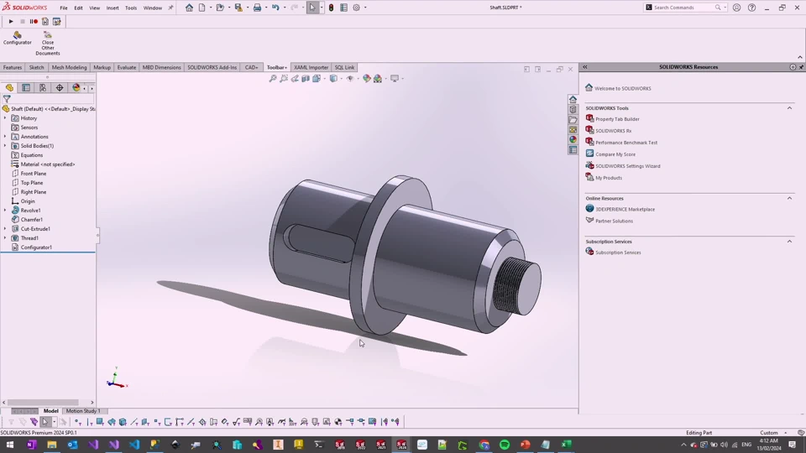Click the Rebuild traffic light icon
This screenshot has width=806, height=453.
pos(331,8)
